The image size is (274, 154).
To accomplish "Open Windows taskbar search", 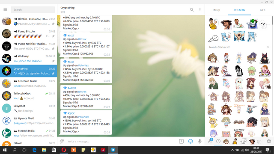I will tap(15, 150).
